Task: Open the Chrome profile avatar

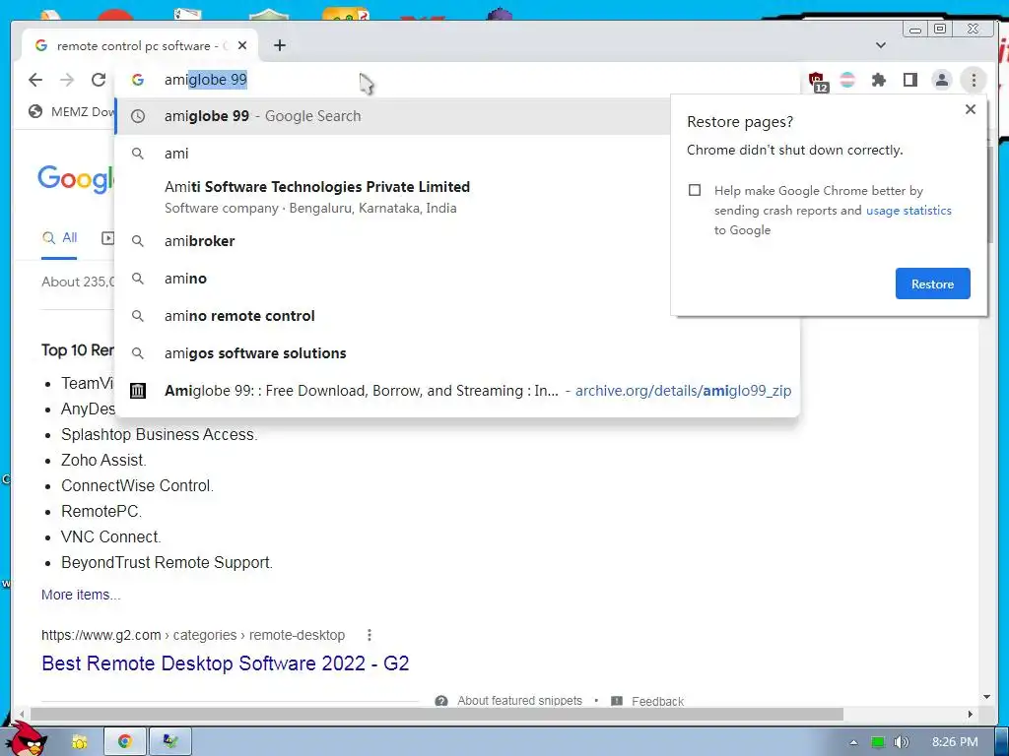Action: [941, 80]
